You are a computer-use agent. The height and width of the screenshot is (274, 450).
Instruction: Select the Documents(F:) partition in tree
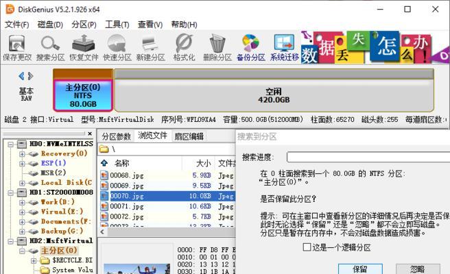pos(66,221)
